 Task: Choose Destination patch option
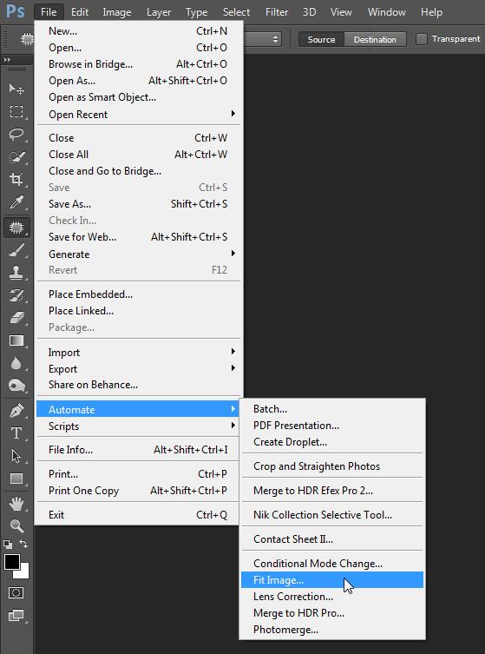tap(375, 40)
